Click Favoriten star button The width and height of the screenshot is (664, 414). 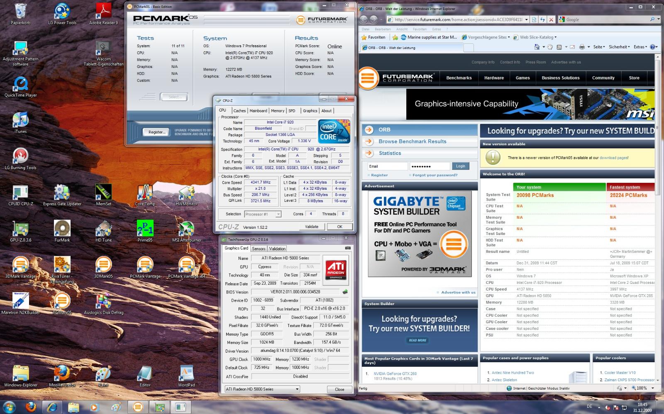tap(373, 37)
